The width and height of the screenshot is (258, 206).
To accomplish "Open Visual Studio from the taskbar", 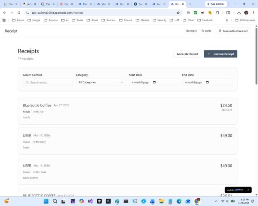I will [x=90, y=201].
